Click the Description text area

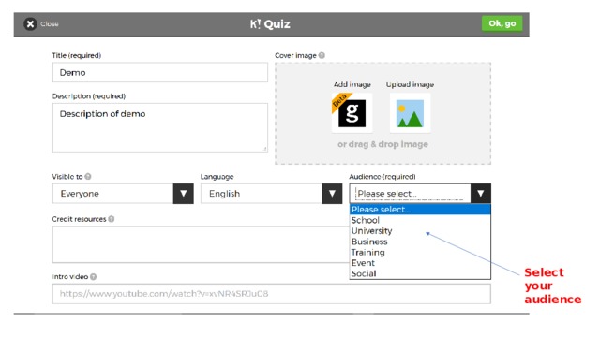pos(160,127)
